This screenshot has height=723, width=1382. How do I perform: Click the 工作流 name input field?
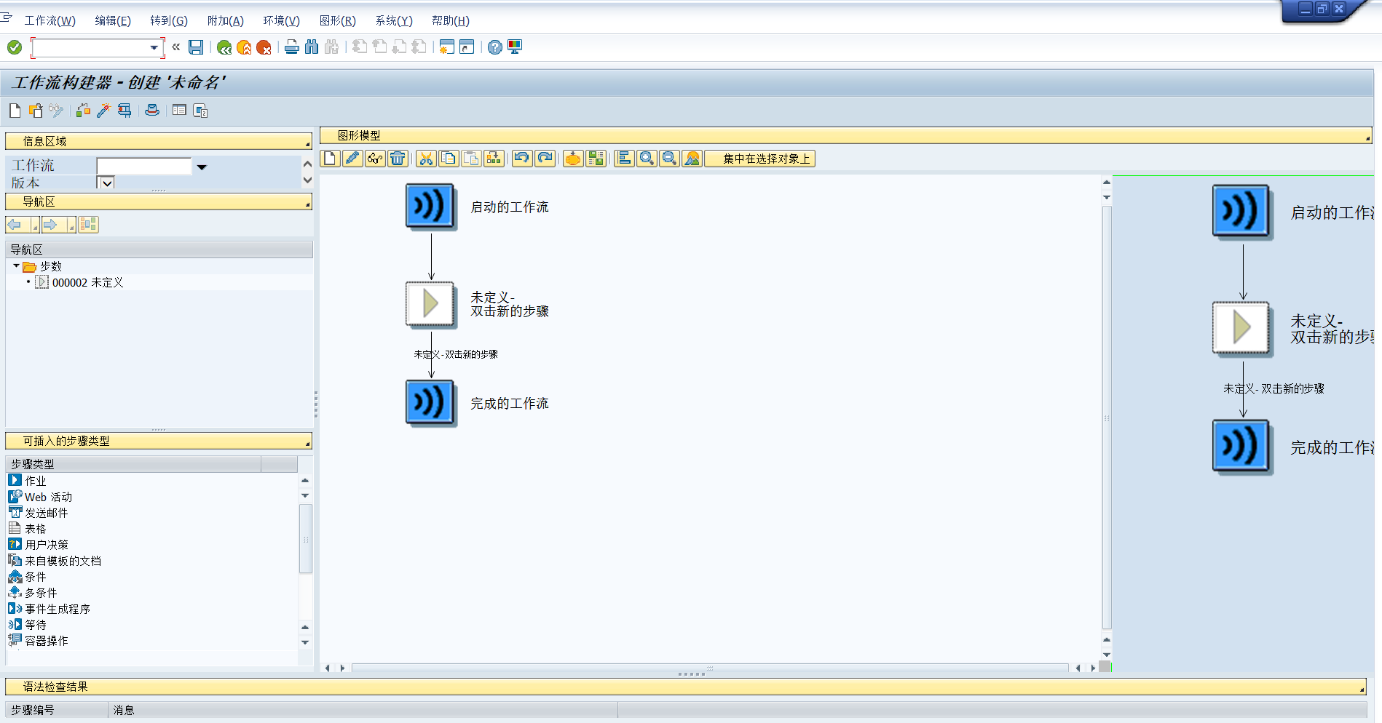[x=144, y=166]
